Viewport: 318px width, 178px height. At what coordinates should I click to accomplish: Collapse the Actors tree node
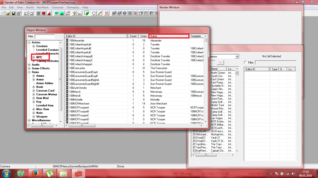point(29,42)
